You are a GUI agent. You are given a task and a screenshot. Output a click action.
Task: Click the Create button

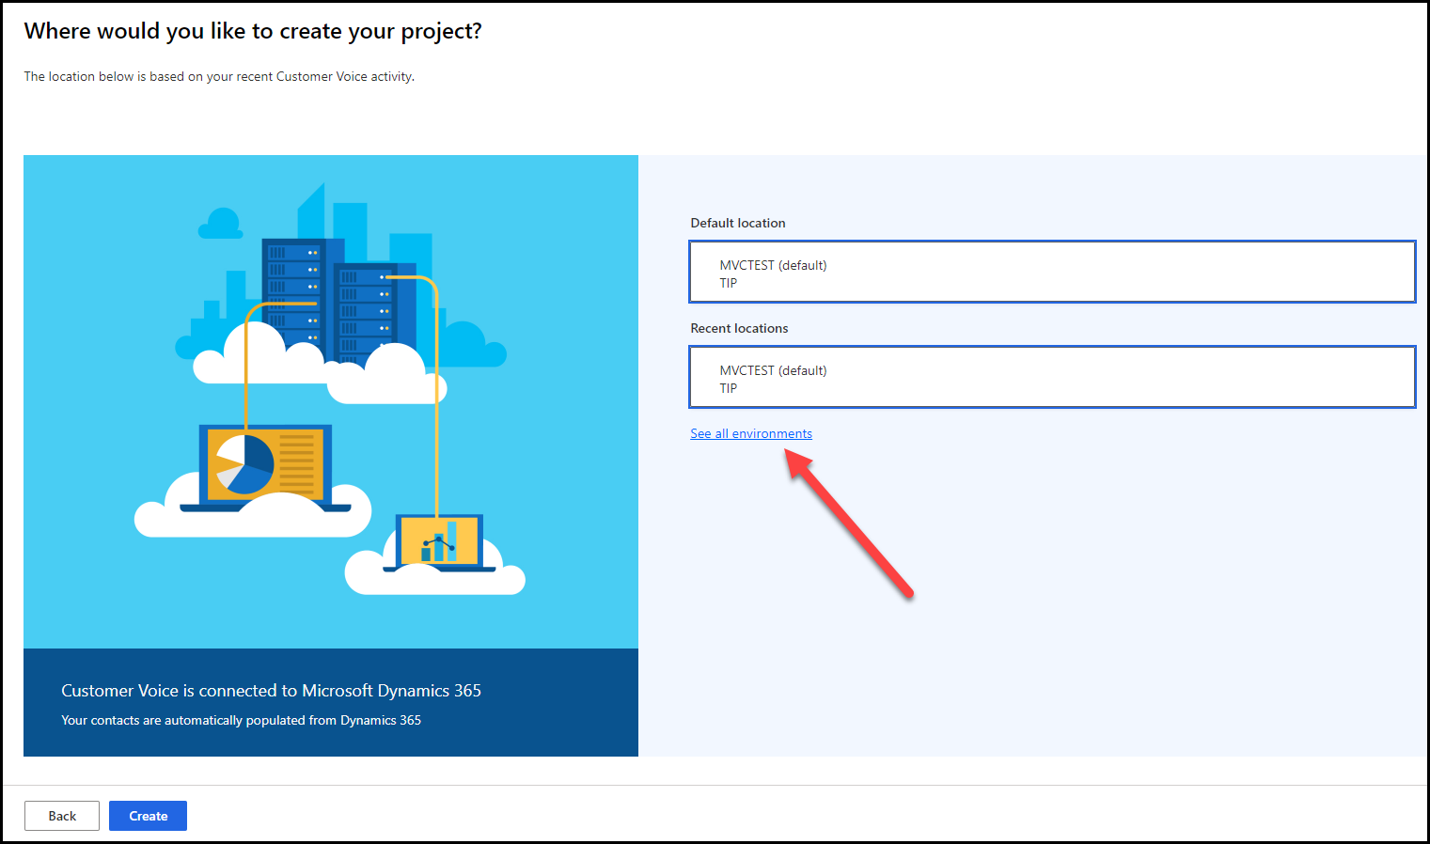pos(148,815)
